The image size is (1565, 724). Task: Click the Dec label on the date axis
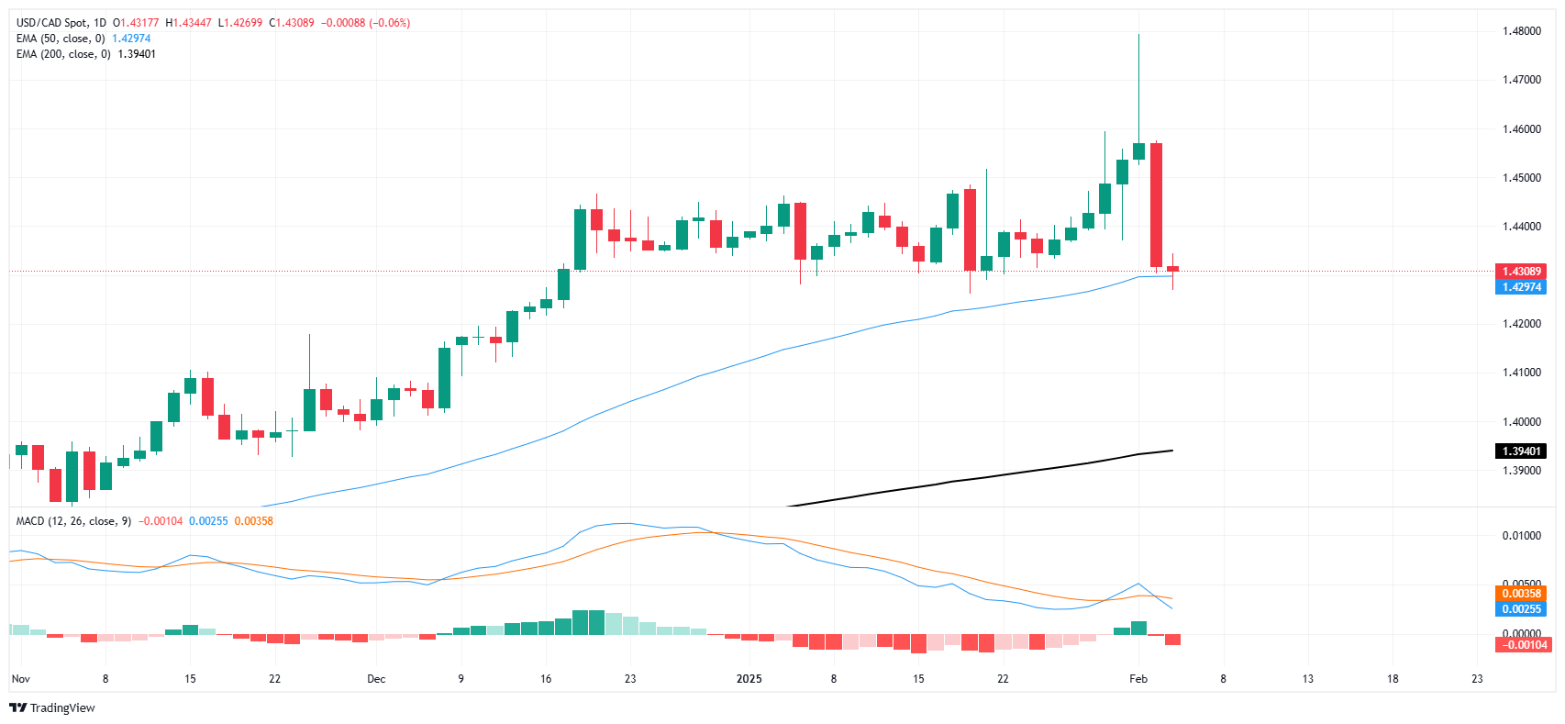[x=376, y=679]
